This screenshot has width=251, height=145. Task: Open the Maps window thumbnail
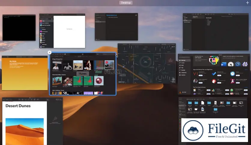(147, 64)
